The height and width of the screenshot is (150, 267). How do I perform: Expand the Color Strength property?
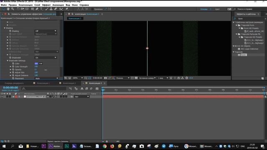10,67
